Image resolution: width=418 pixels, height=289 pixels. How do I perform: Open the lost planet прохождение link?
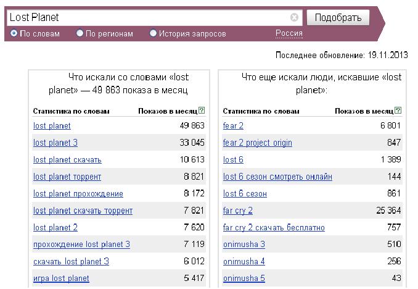coord(78,193)
